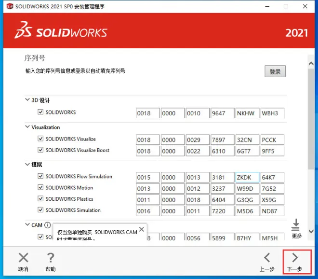
Task: Click Plastics serial field containing G3QG
Action: [248, 200]
